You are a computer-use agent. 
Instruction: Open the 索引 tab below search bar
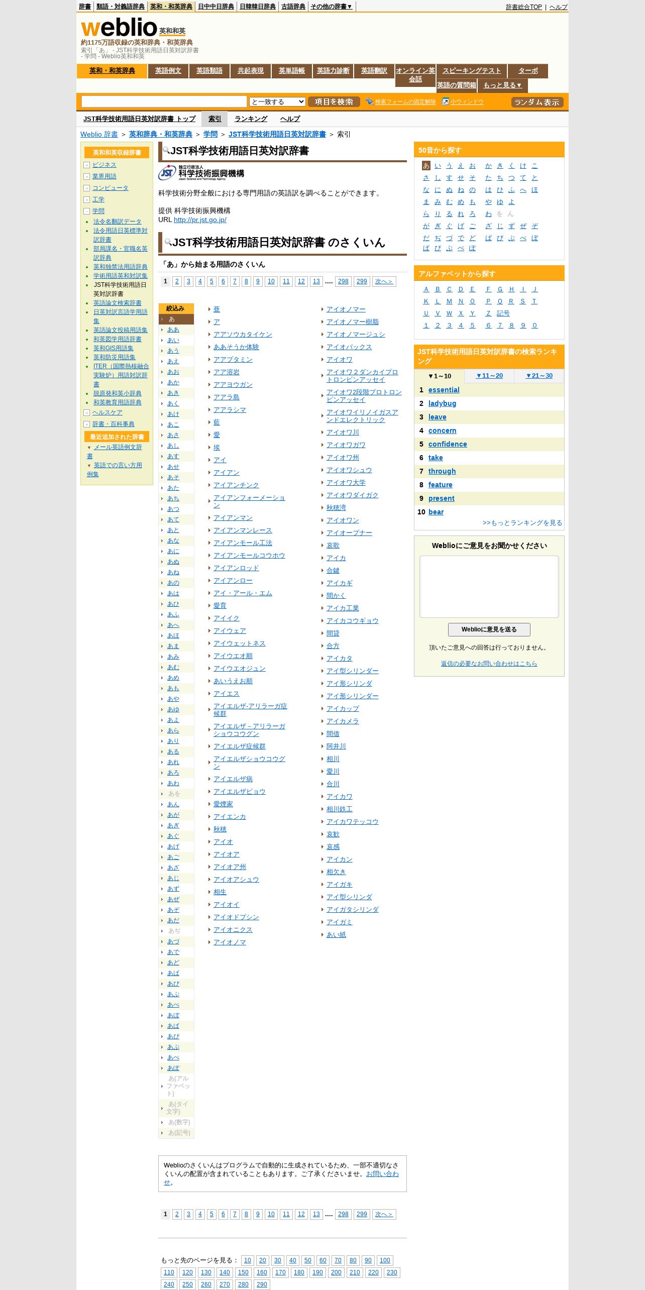[x=214, y=119]
